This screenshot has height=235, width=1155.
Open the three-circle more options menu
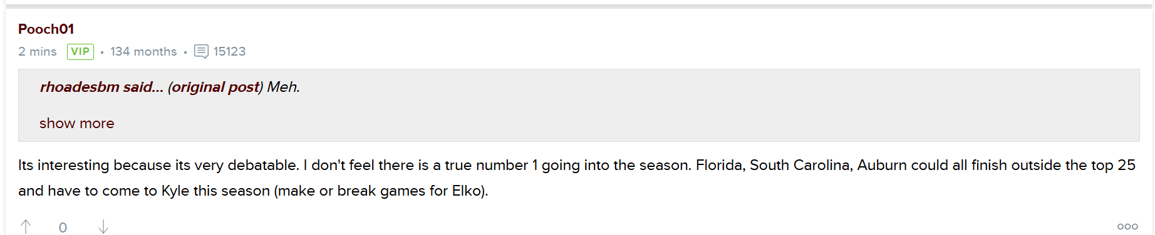point(1127,226)
